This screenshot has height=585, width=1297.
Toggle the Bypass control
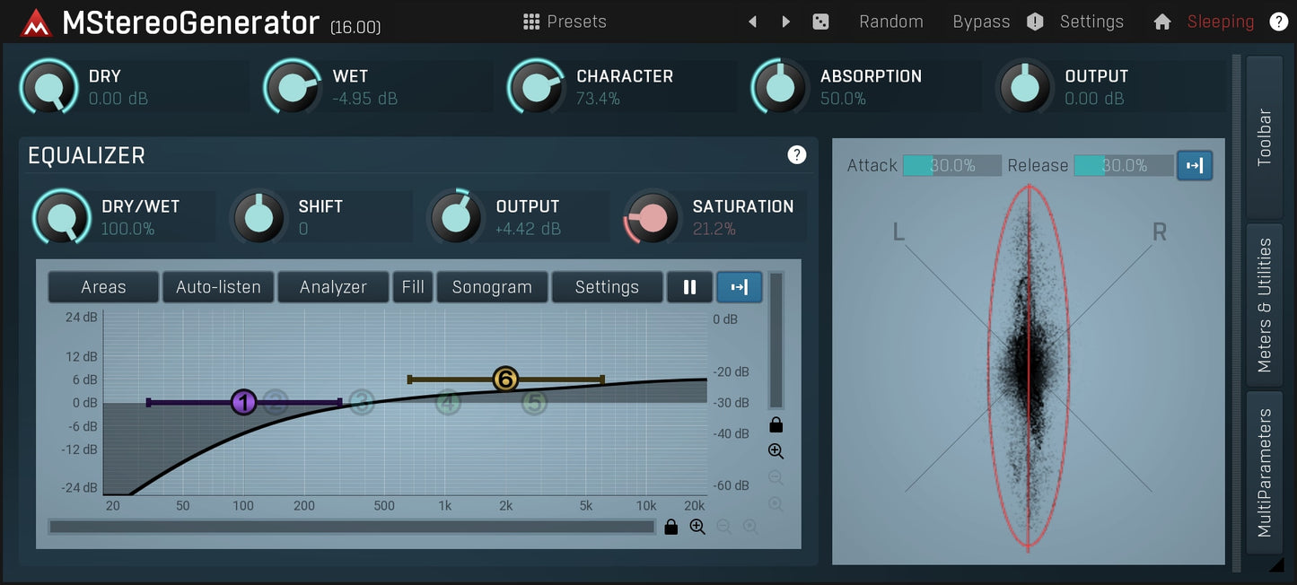980,21
